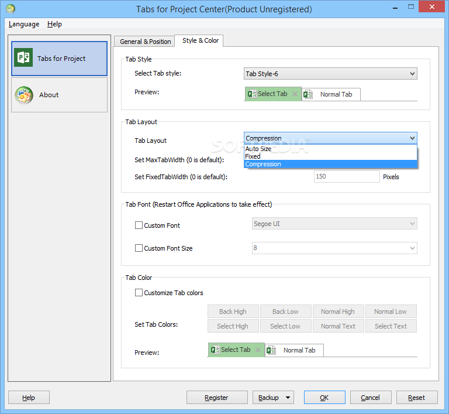Select the Style & Color tab
The width and height of the screenshot is (449, 414).
click(x=201, y=41)
